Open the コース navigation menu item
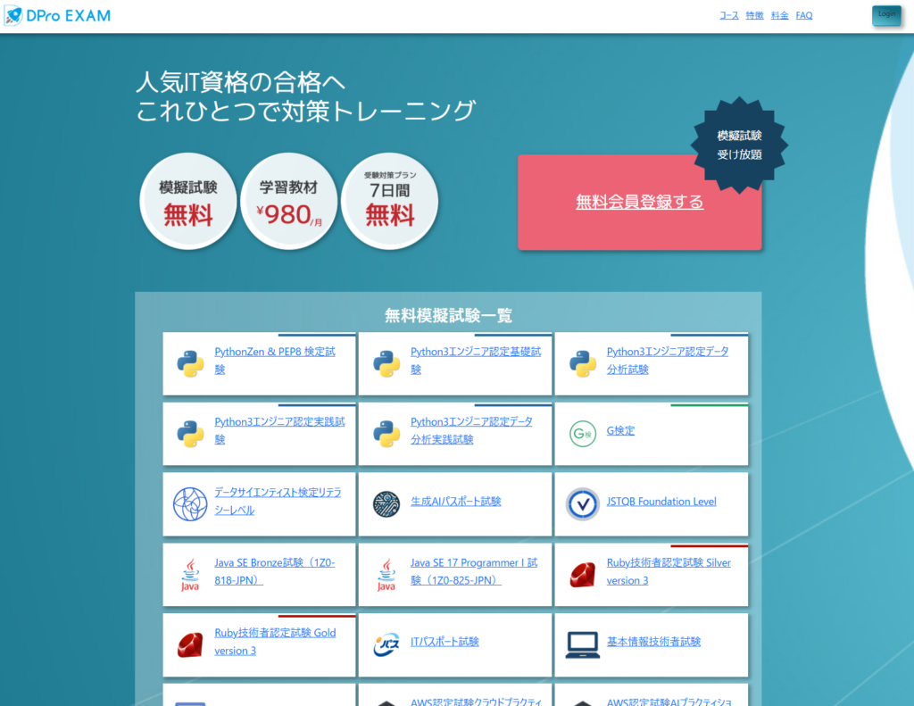This screenshot has width=914, height=706. point(729,15)
